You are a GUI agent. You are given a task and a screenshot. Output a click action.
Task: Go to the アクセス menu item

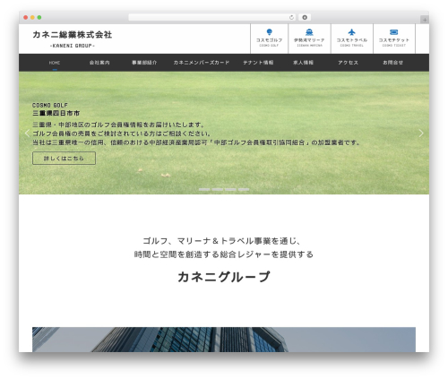click(x=348, y=63)
